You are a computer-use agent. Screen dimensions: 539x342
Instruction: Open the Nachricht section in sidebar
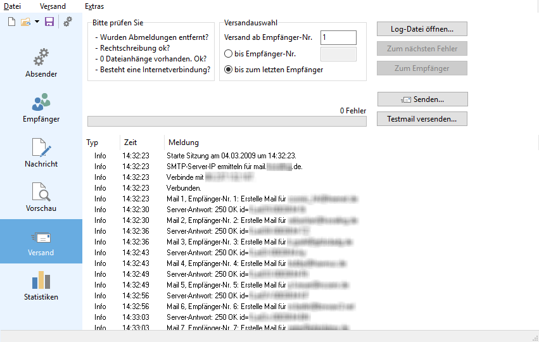pos(41,153)
